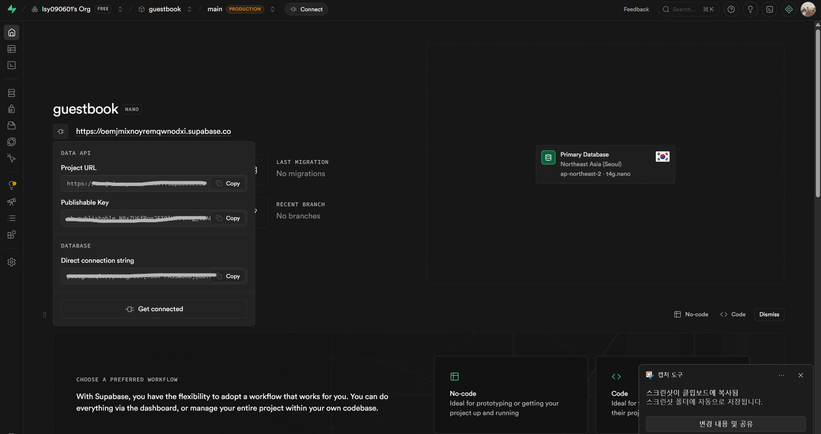
Task: Switch workflow view to No-code
Action: coord(691,314)
